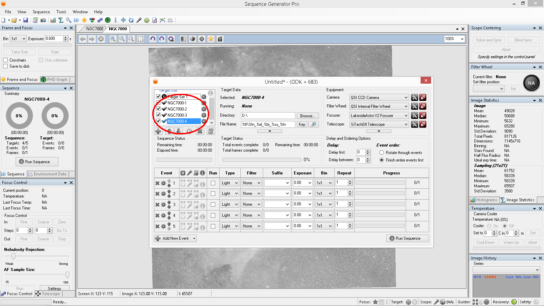Click the frame and focus sun icon

point(84,20)
